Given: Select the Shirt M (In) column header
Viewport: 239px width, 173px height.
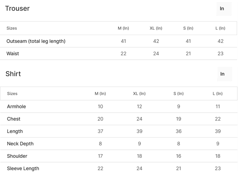Looking at the screenshot, I should coord(100,93).
